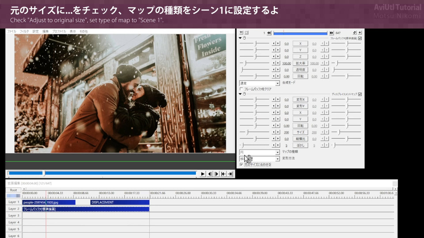Select the DISPLACEMENT clip on Layer 1
Image resolution: width=424 pixels, height=238 pixels.
119,202
